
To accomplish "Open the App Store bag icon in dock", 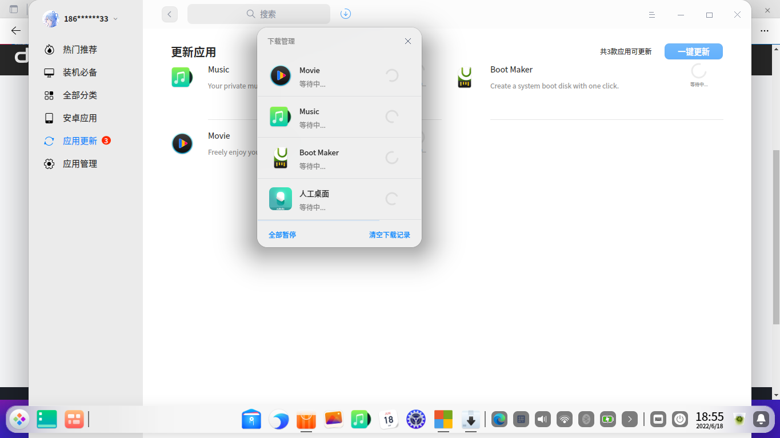I will tap(306, 420).
